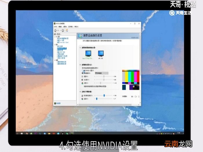Click the hue (色调) slider handle
The height and width of the screenshot is (152, 203).
coord(97,99)
